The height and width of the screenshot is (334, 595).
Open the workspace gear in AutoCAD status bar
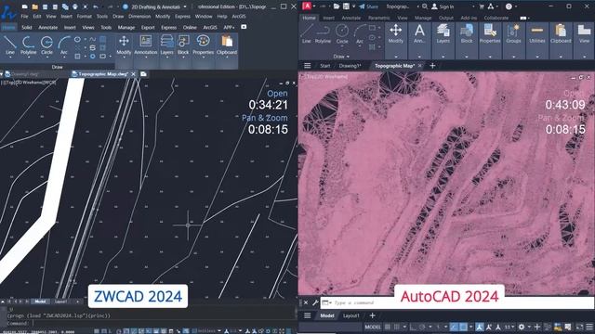click(x=522, y=327)
